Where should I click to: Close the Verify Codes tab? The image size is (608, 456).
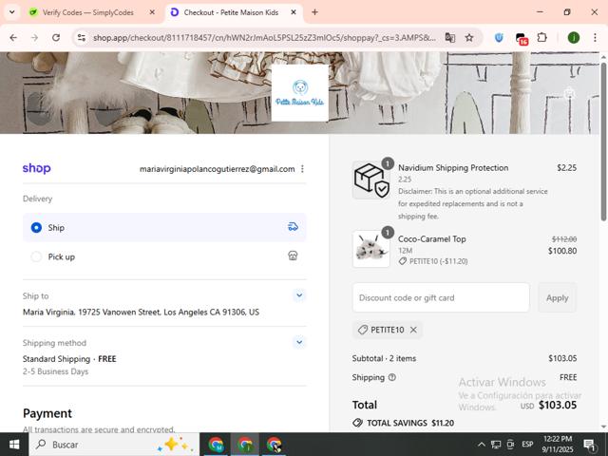(152, 12)
